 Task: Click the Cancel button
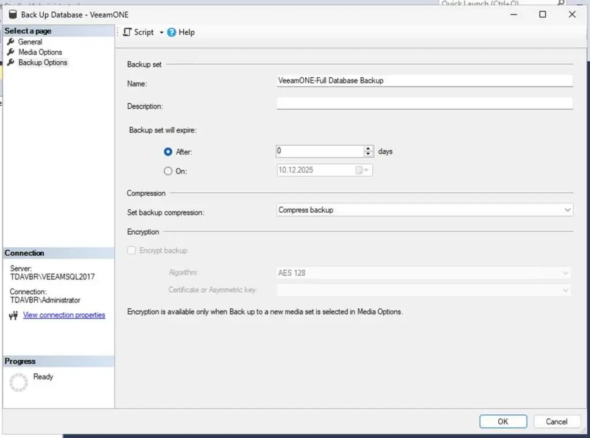pos(557,421)
